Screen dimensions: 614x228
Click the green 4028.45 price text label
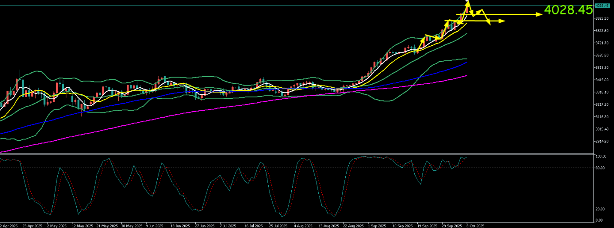568,10
